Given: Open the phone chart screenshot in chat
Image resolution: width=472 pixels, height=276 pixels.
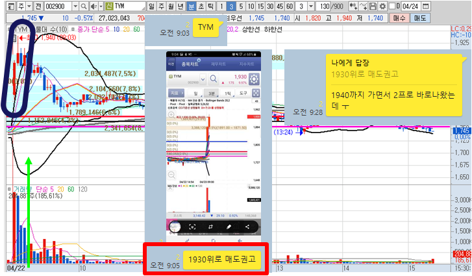Looking at the screenshot, I should click(214, 147).
